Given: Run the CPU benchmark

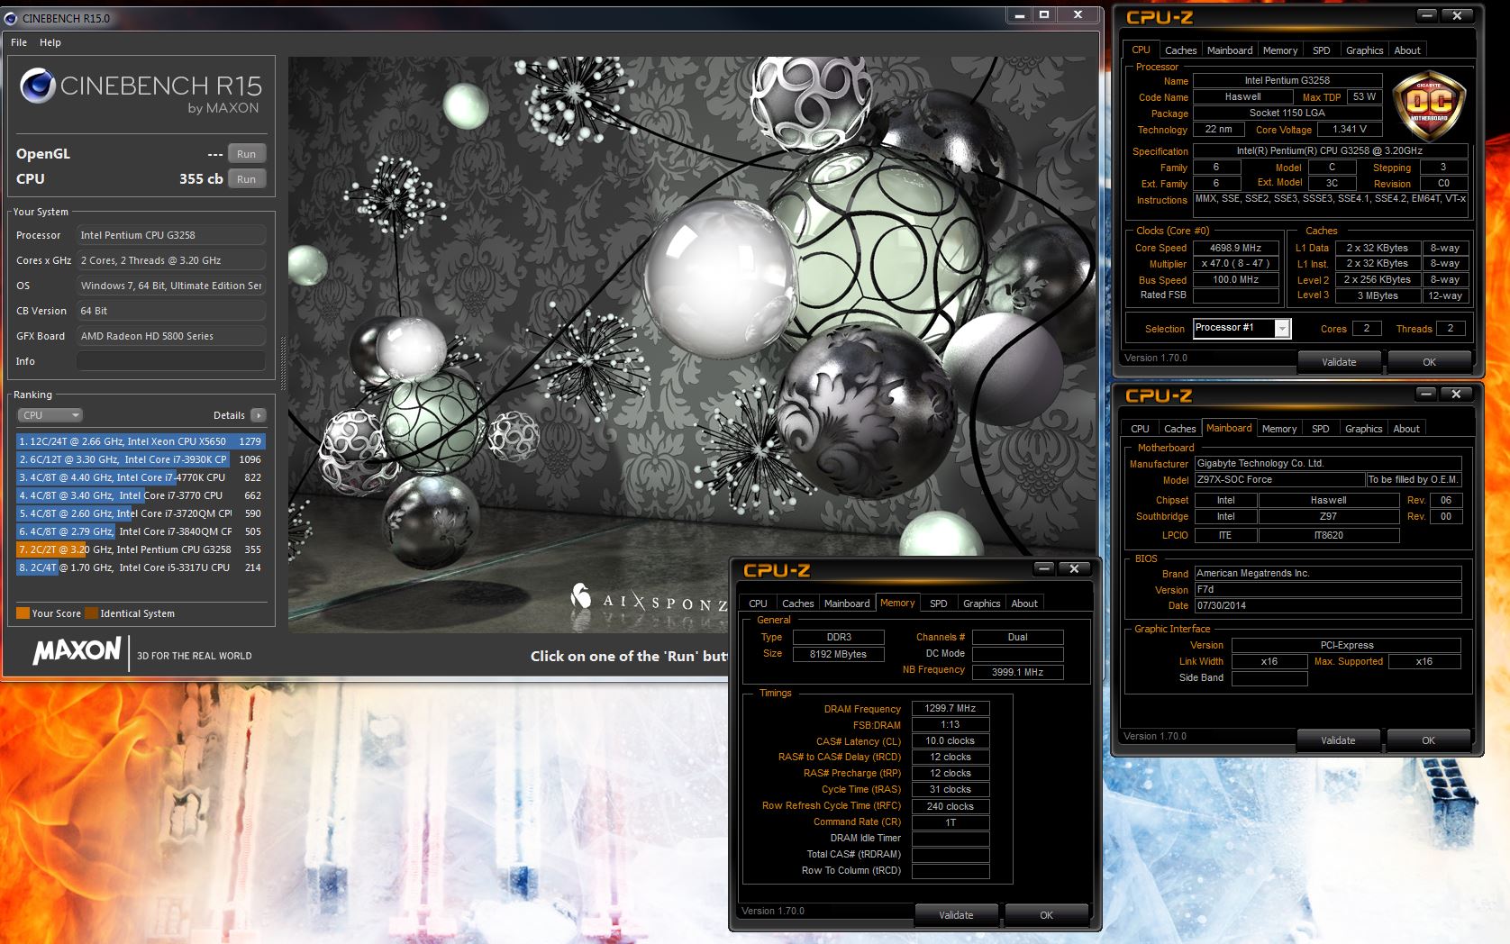Looking at the screenshot, I should click(x=247, y=179).
